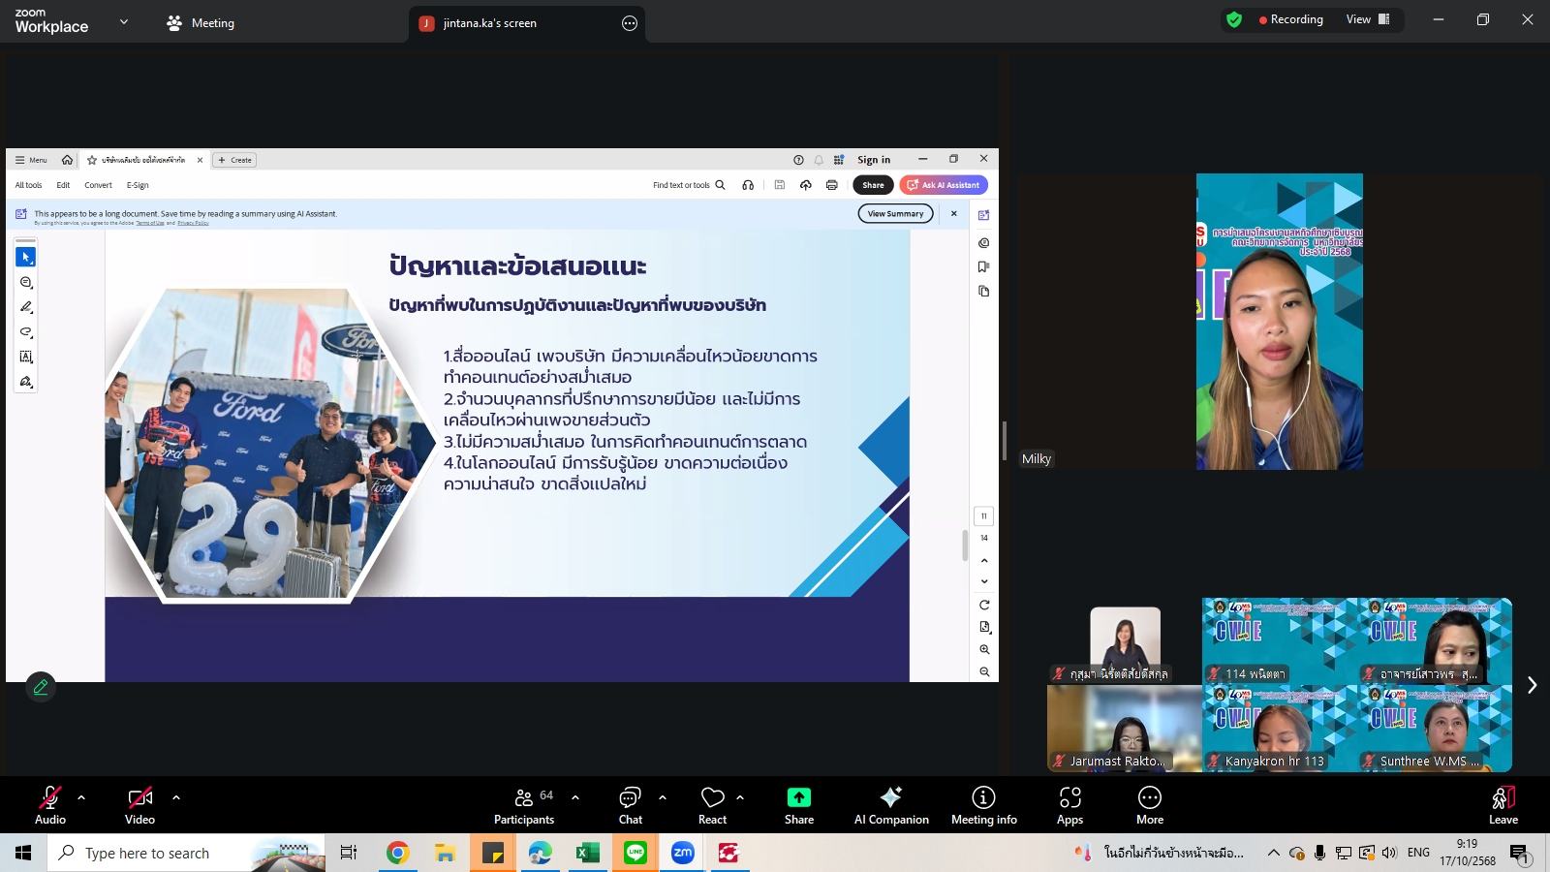Launch the AI Companion
Screen dimensions: 1550x872
(890, 804)
